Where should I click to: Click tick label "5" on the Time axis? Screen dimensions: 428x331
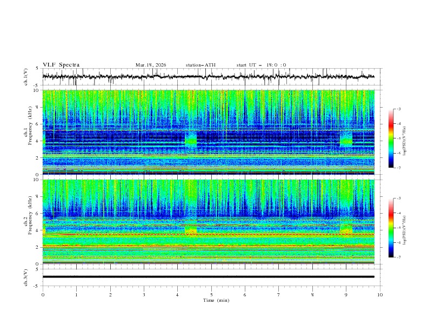pyautogui.click(x=211, y=295)
